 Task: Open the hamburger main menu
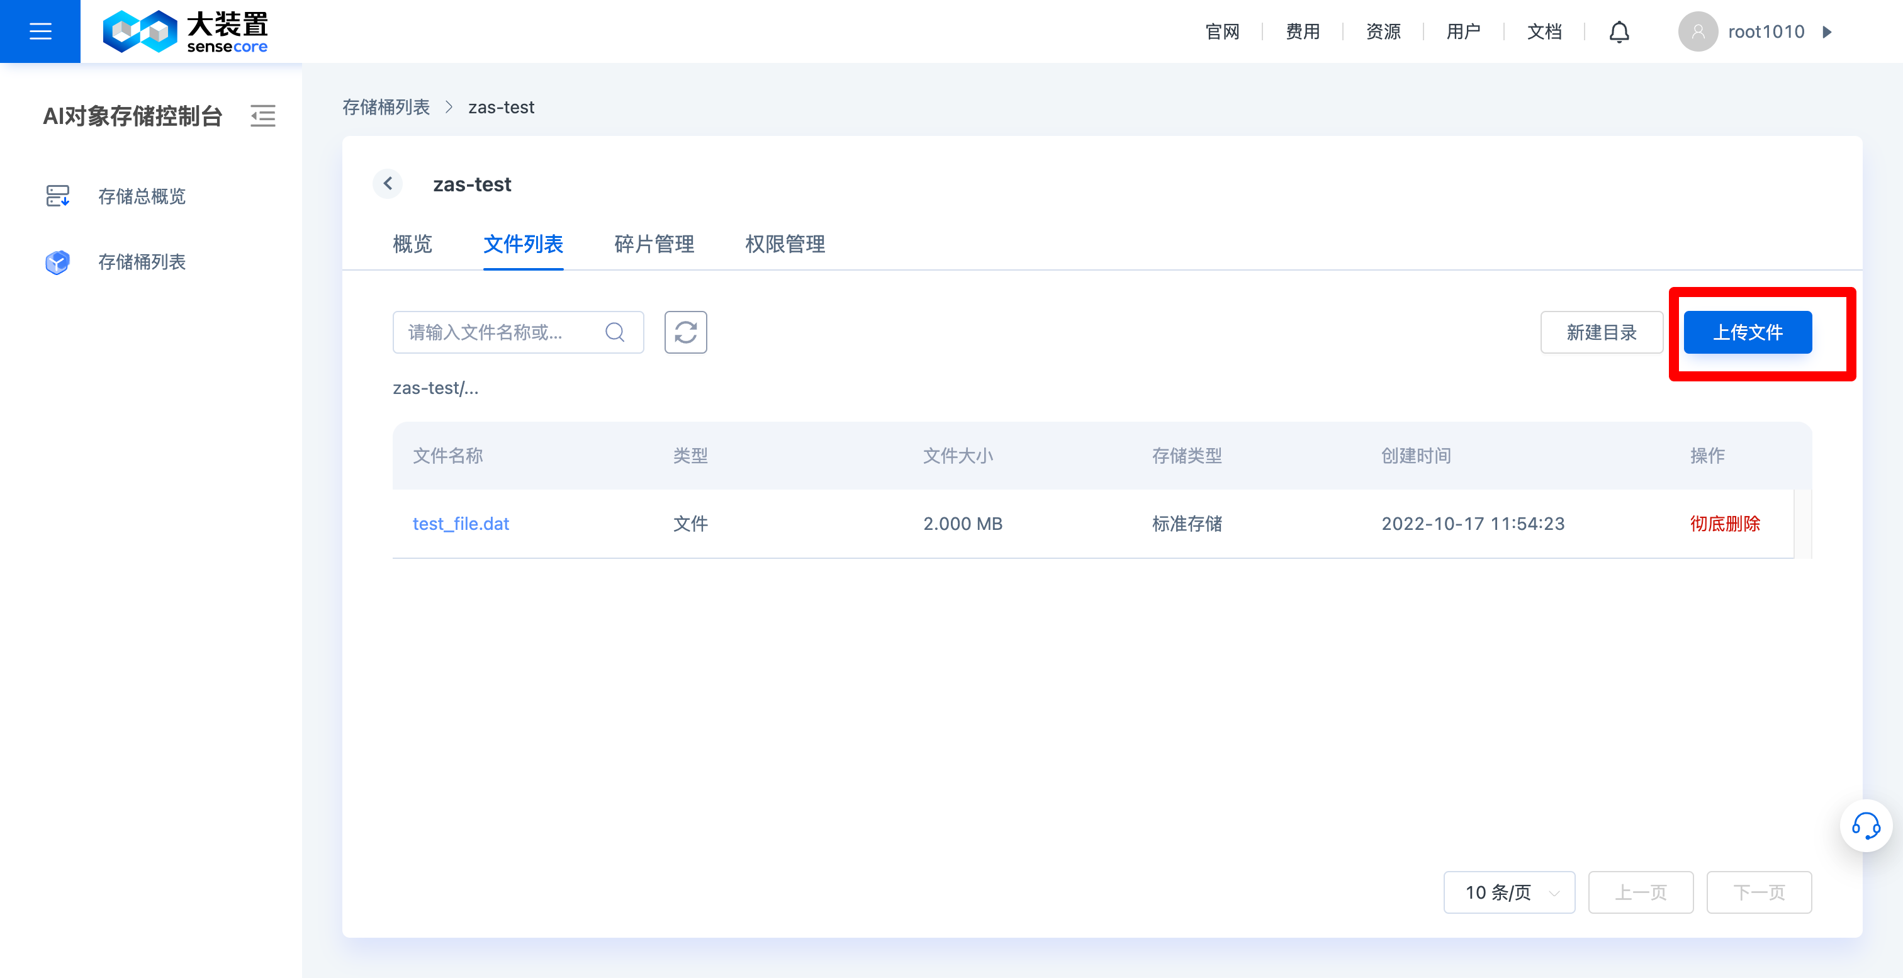40,31
